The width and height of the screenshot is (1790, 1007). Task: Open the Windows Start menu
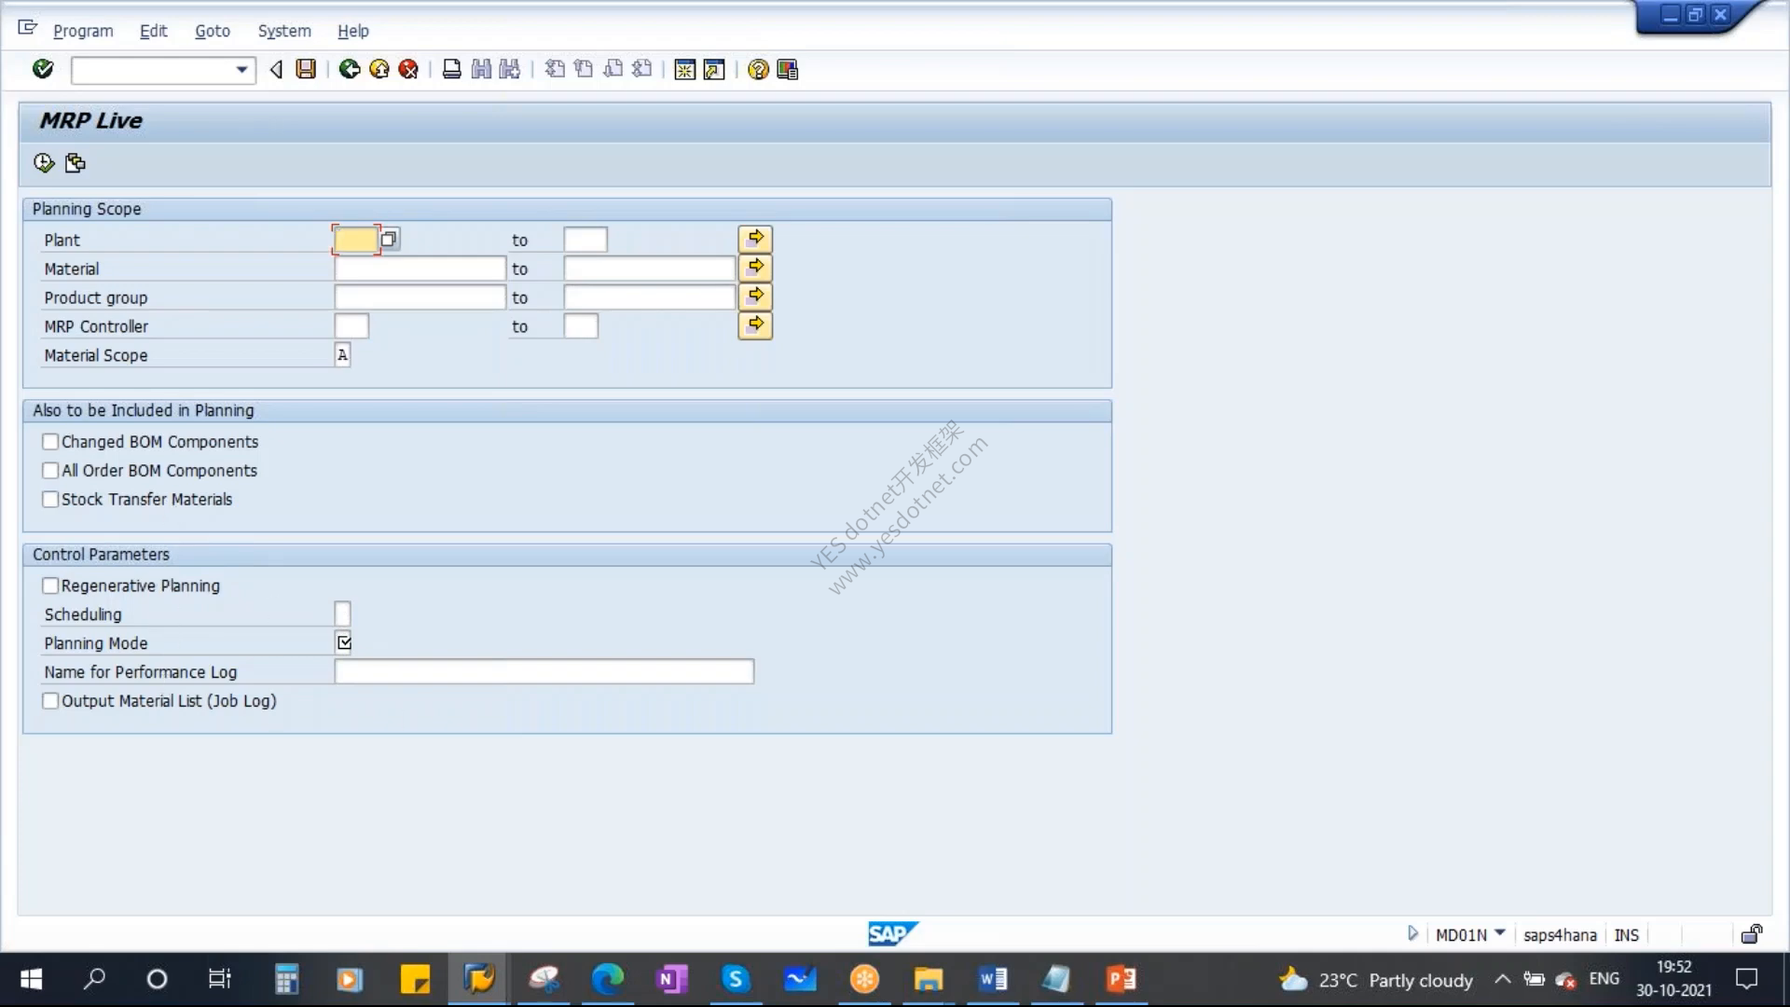31,979
